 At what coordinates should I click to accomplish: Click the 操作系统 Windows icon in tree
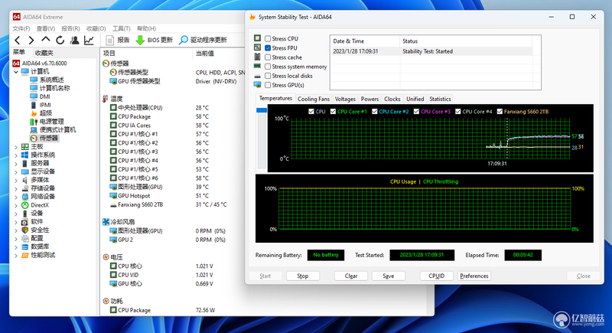click(25, 155)
